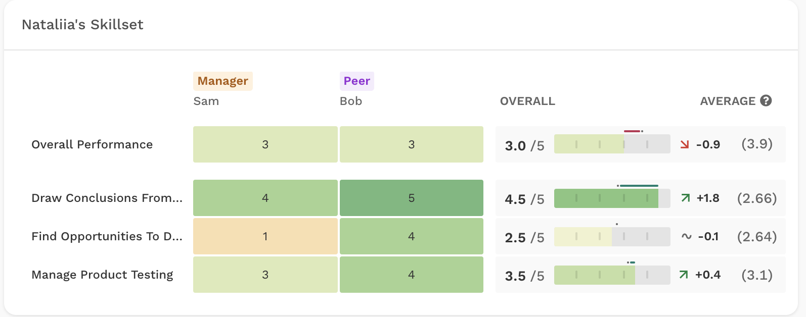Click the 3.5/5 Manage Product Testing bar
Screen dimensions: 806x317
pos(612,275)
